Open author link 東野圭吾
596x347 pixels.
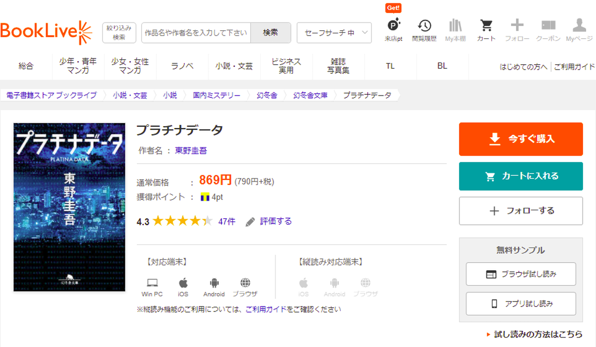(x=191, y=151)
